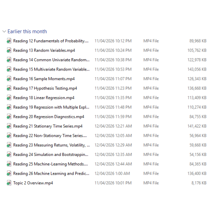Select file name Reading 13 Random Variables.mp4
Viewport: 219px width, 219px height.
(44, 50)
